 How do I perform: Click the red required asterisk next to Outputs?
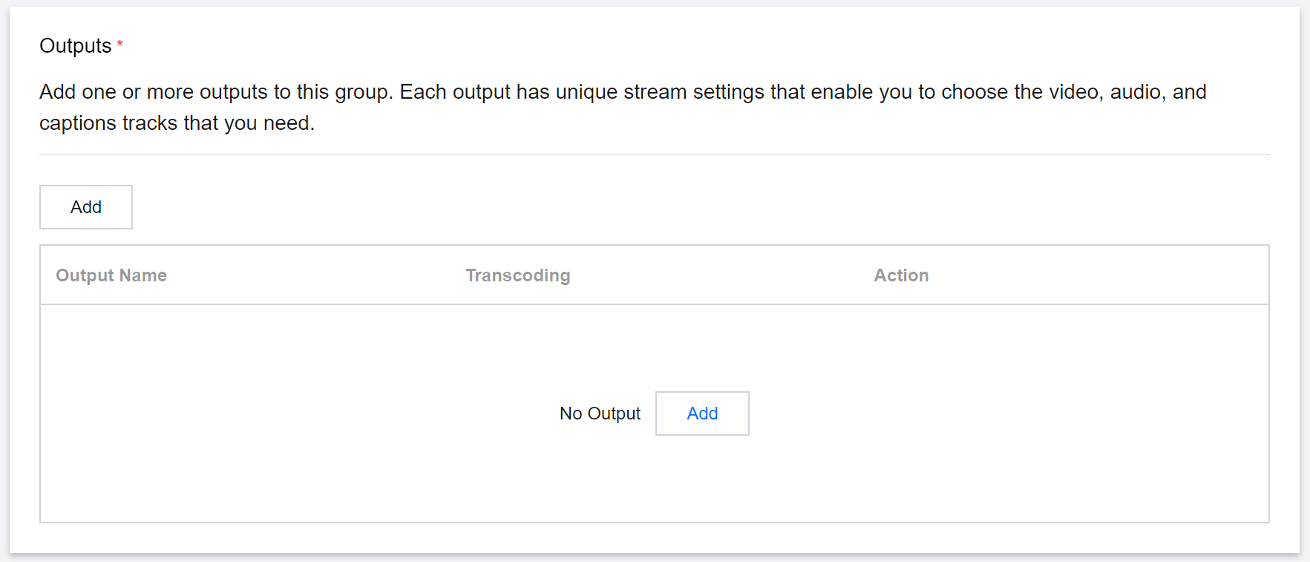(x=119, y=45)
